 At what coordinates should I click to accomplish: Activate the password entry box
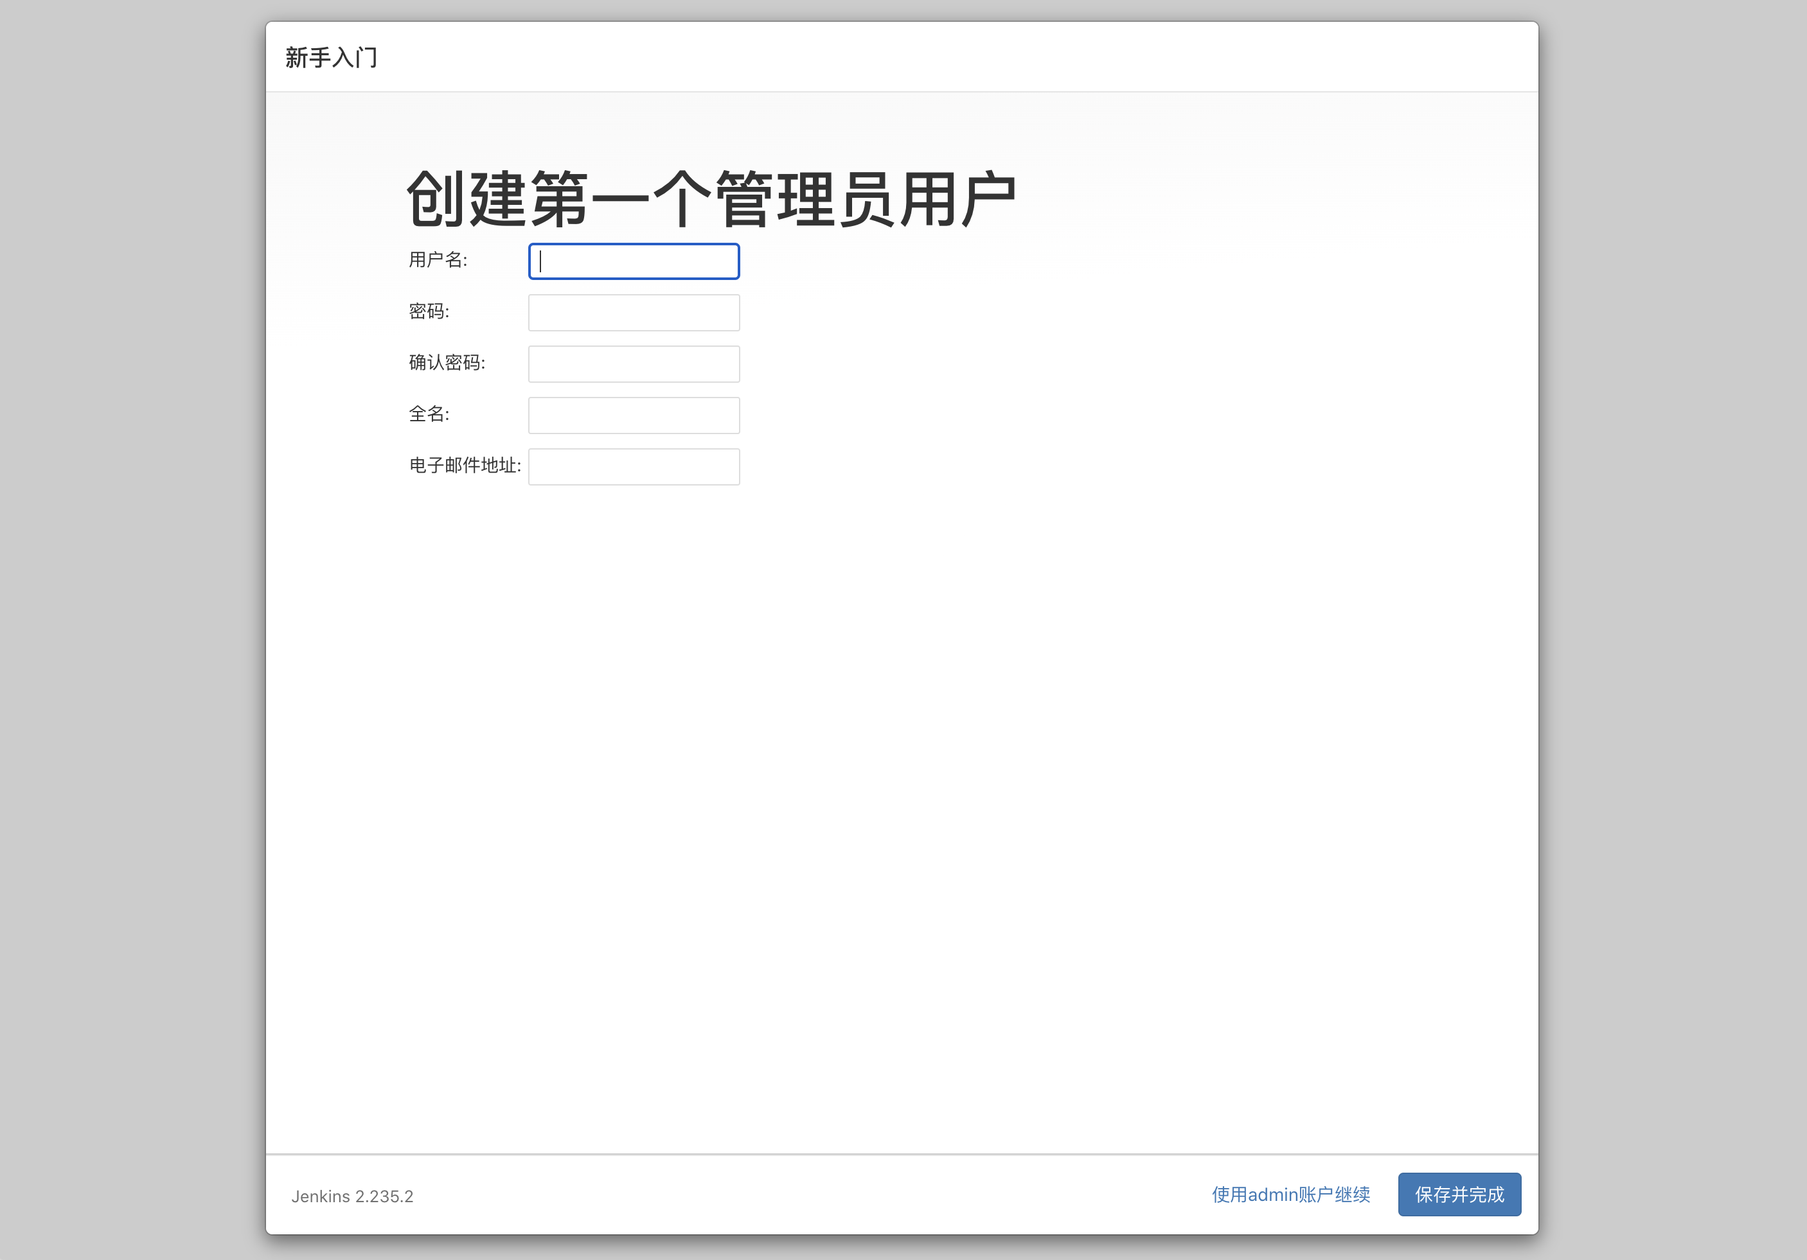coord(634,311)
